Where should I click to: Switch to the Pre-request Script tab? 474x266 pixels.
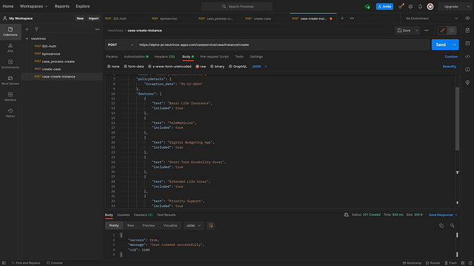tap(214, 57)
